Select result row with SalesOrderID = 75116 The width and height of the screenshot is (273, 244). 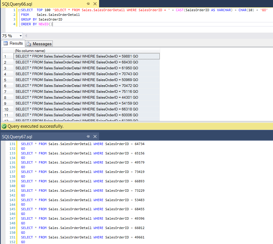(x=87, y=92)
